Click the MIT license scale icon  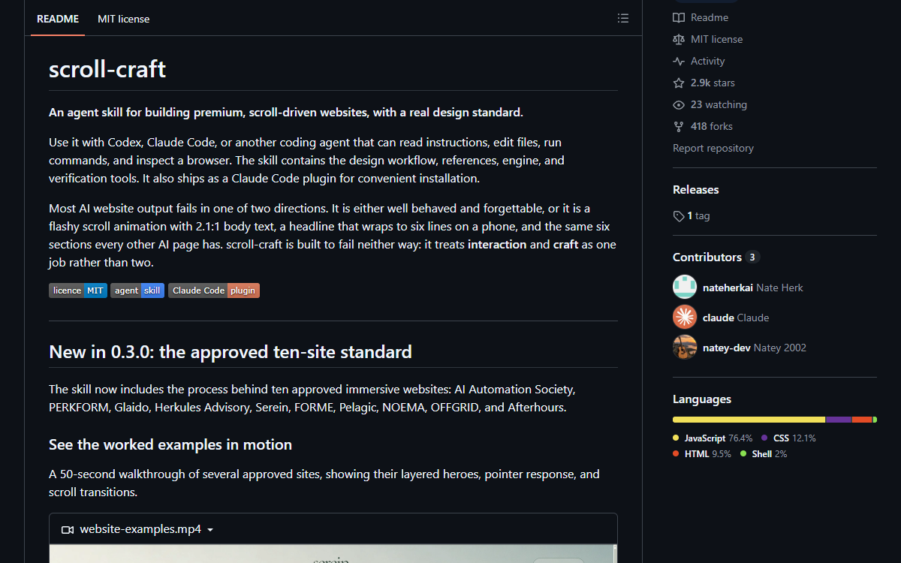[679, 39]
